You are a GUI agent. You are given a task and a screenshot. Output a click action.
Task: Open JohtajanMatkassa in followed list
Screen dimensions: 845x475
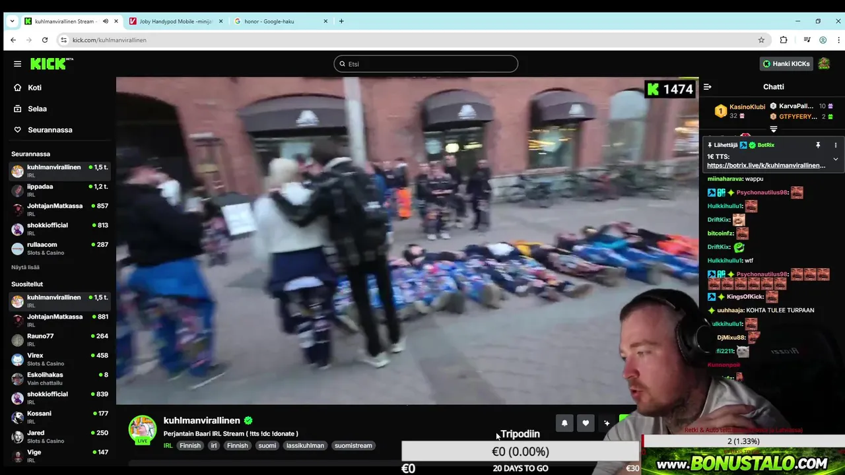[x=59, y=210]
